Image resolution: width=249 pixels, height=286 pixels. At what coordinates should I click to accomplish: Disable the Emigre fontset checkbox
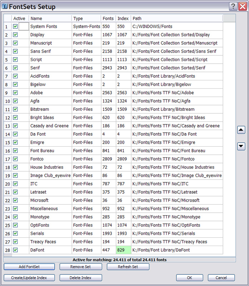coord(15,142)
